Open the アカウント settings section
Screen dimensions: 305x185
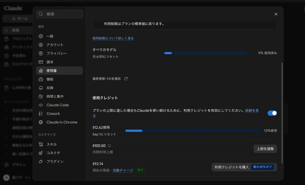(x=59, y=45)
